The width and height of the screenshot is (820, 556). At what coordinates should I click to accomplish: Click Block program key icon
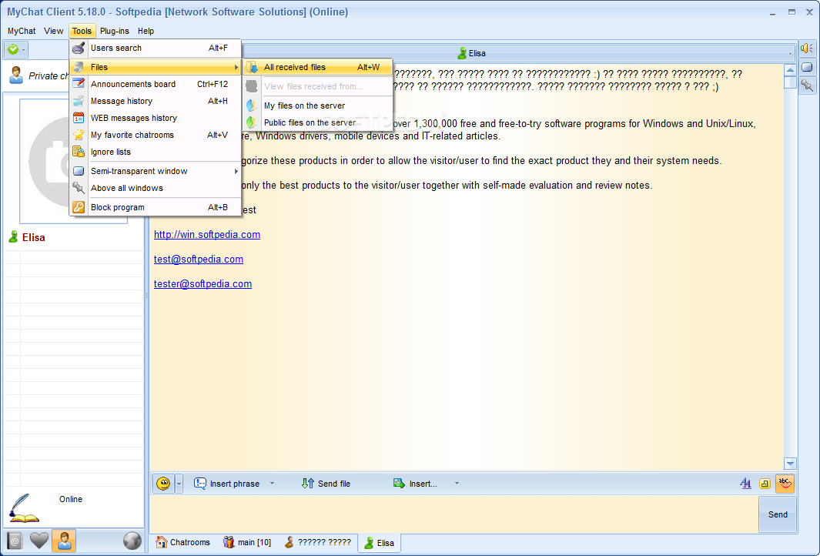coord(79,207)
